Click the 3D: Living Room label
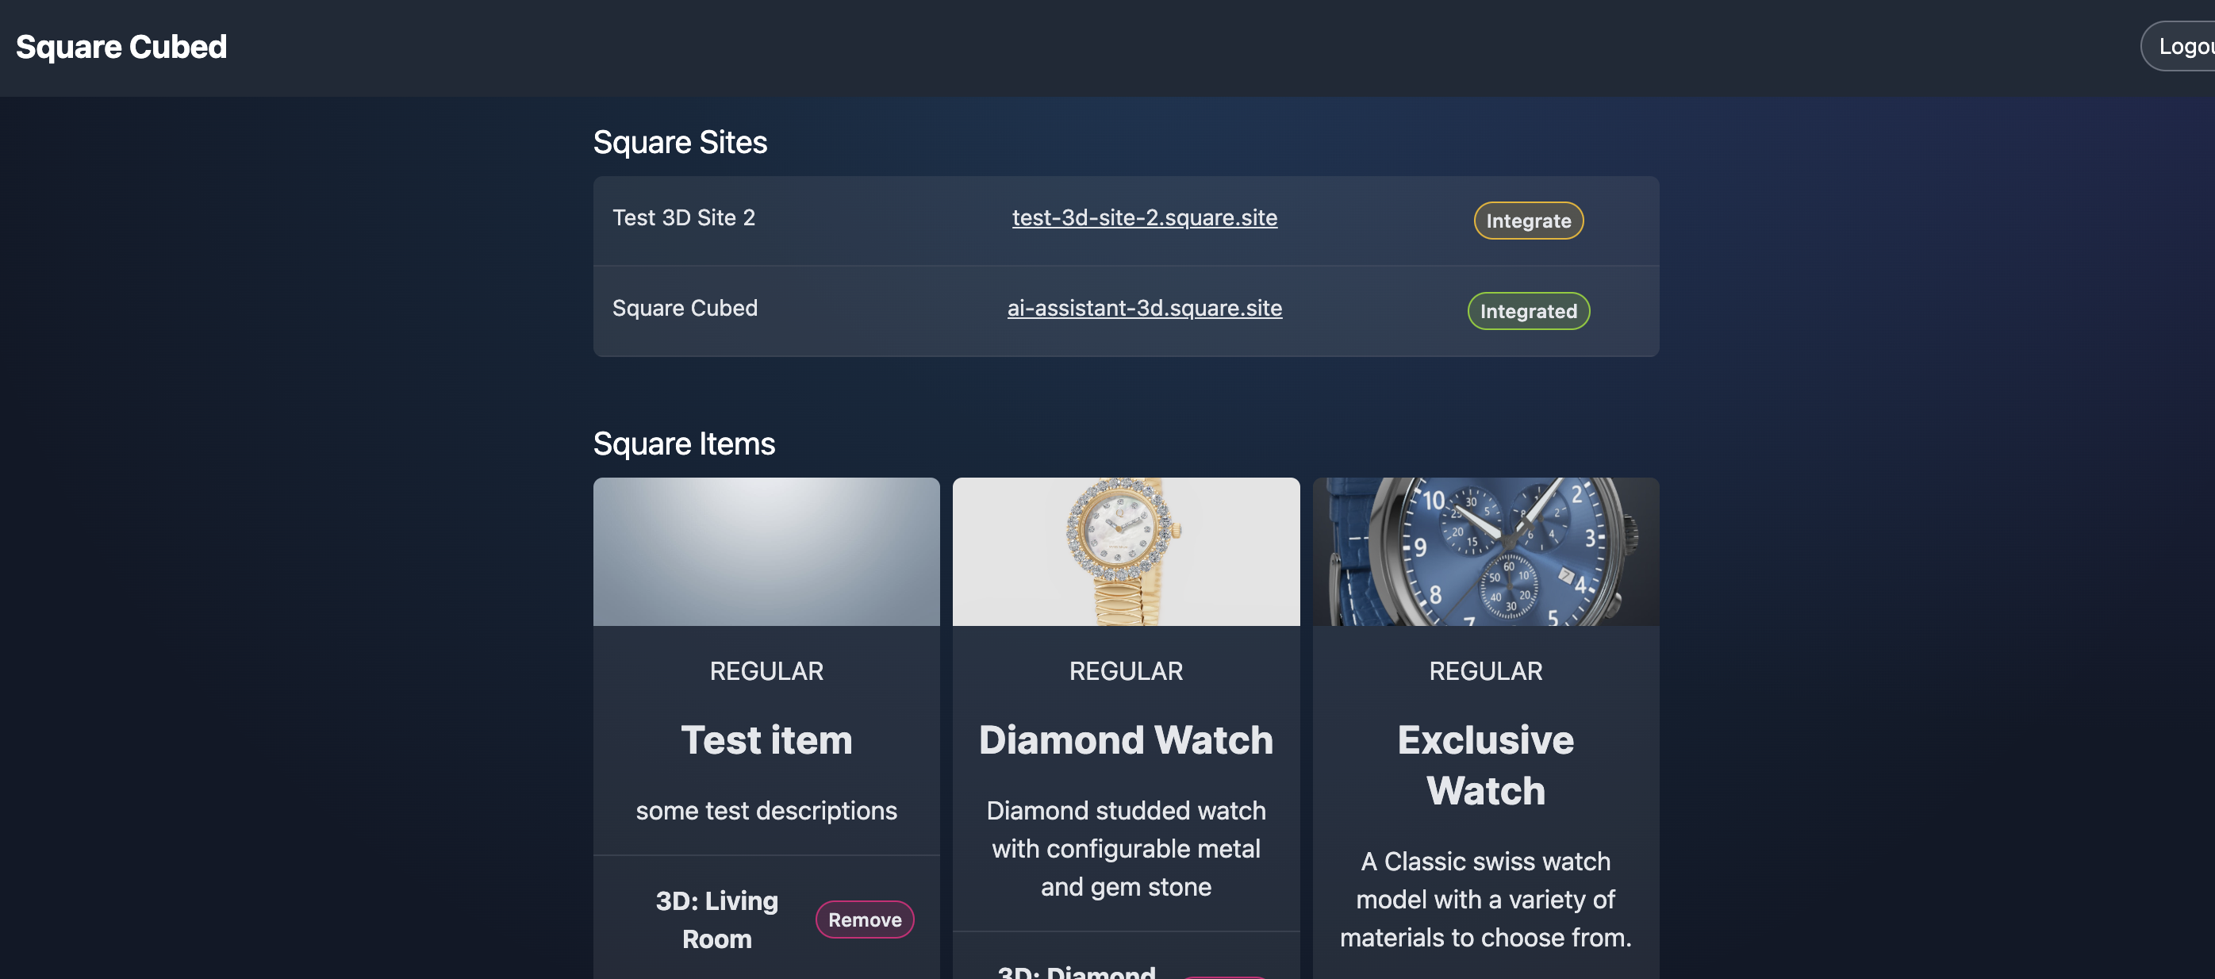 click(x=716, y=919)
